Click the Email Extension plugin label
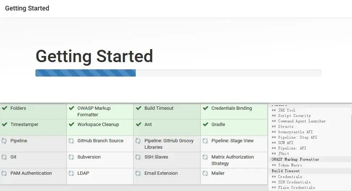The image size is (352, 191). (161, 173)
